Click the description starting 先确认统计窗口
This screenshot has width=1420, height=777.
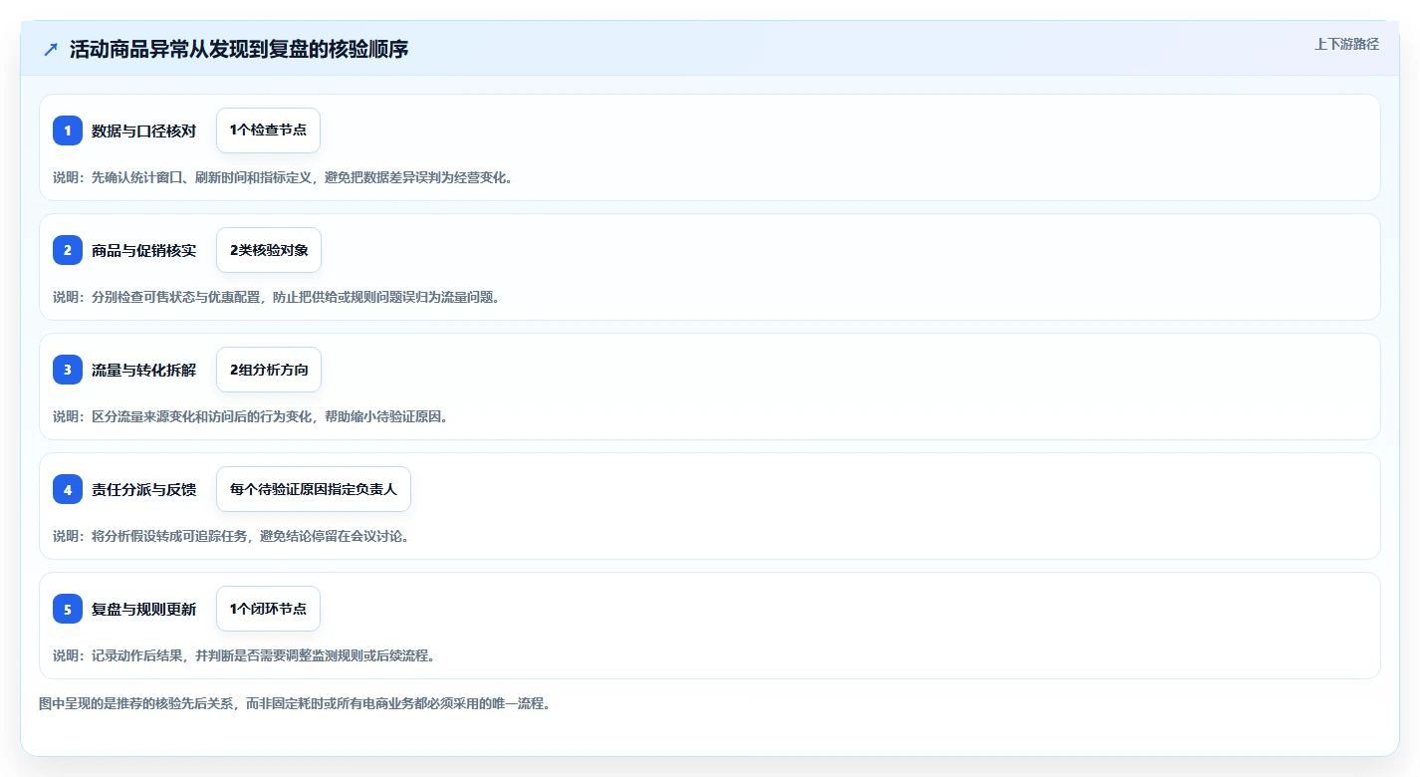pyautogui.click(x=283, y=177)
